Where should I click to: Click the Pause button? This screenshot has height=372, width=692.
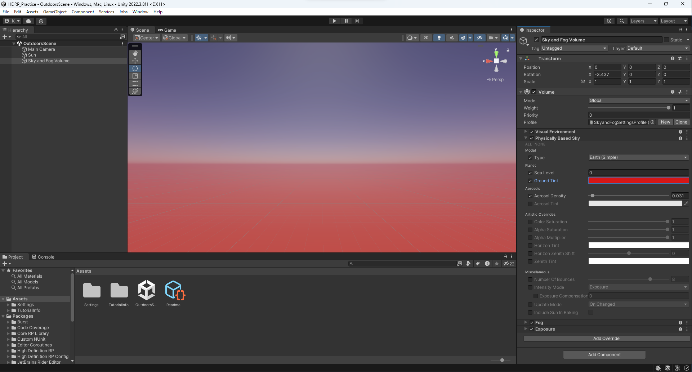tap(346, 21)
